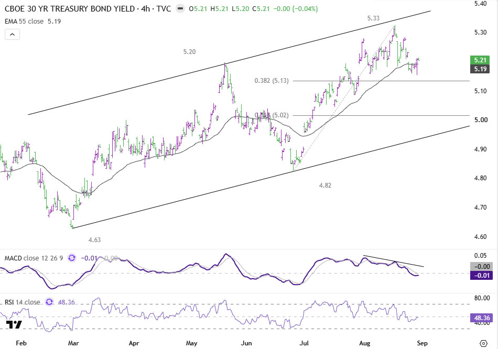Image resolution: width=498 pixels, height=349 pixels.
Task: Click the TradingView logo
Action: tap(14, 324)
